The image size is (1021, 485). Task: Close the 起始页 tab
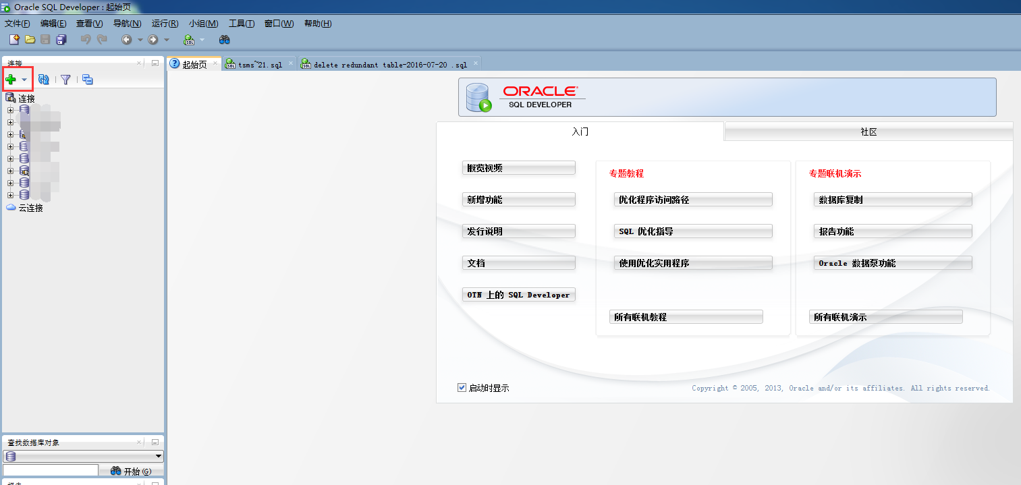point(215,63)
